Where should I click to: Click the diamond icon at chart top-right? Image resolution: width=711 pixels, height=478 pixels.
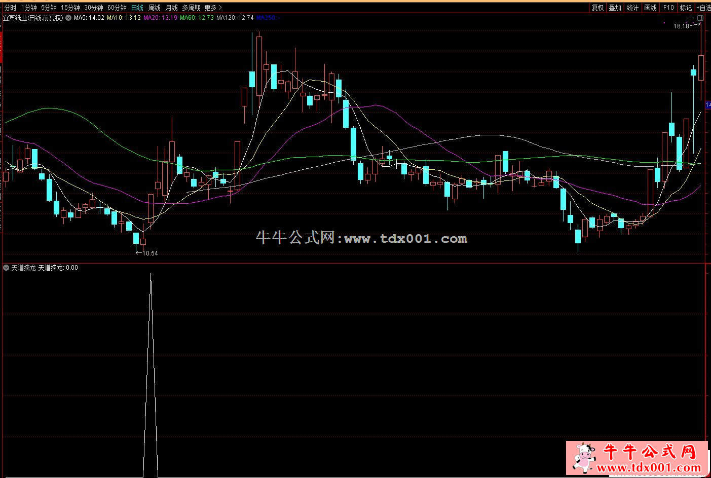point(691,18)
